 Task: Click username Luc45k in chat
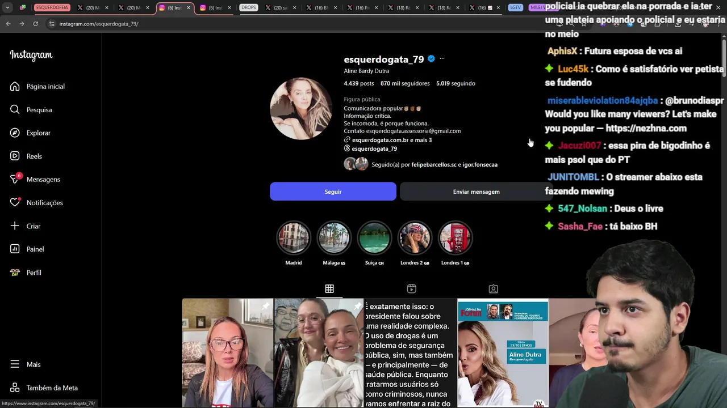click(573, 69)
